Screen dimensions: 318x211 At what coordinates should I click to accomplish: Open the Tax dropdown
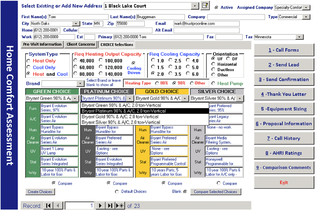coord(300,37)
